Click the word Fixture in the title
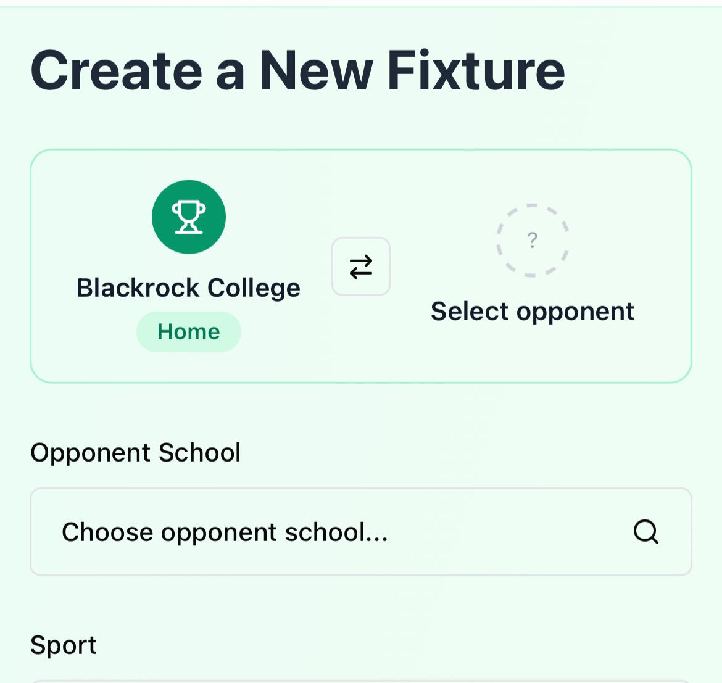 point(476,70)
